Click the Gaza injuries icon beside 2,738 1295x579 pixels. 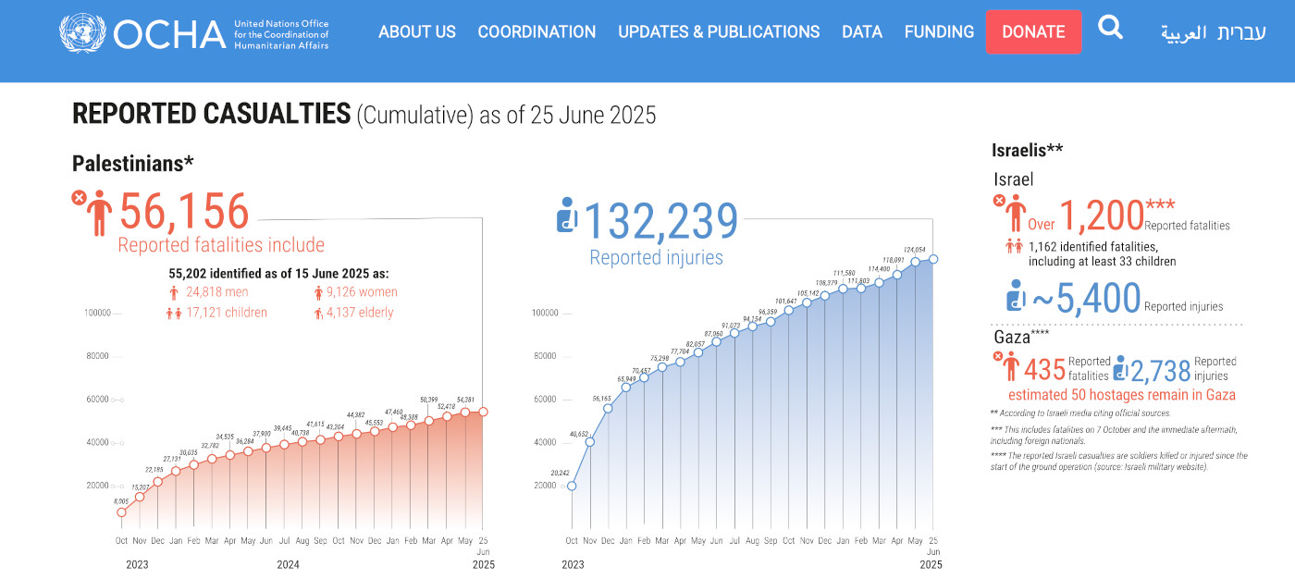(x=1121, y=368)
